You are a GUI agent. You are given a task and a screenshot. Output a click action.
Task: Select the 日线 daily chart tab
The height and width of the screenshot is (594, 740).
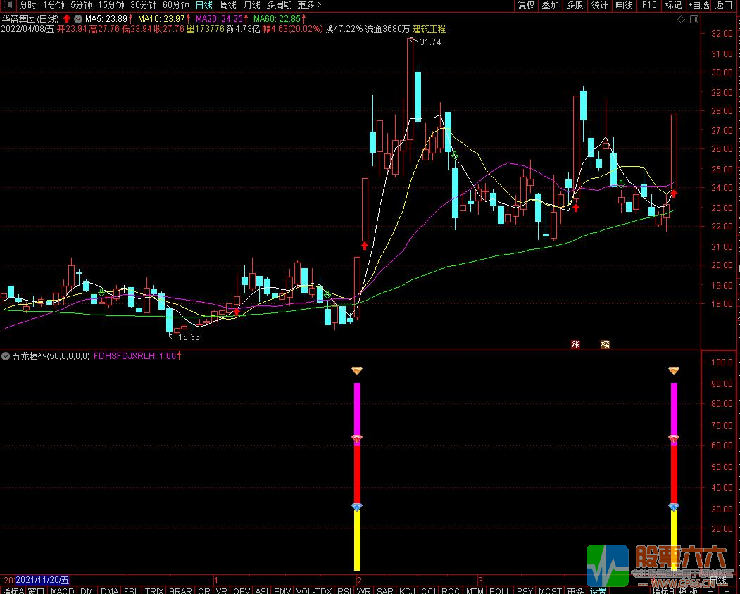(x=204, y=5)
